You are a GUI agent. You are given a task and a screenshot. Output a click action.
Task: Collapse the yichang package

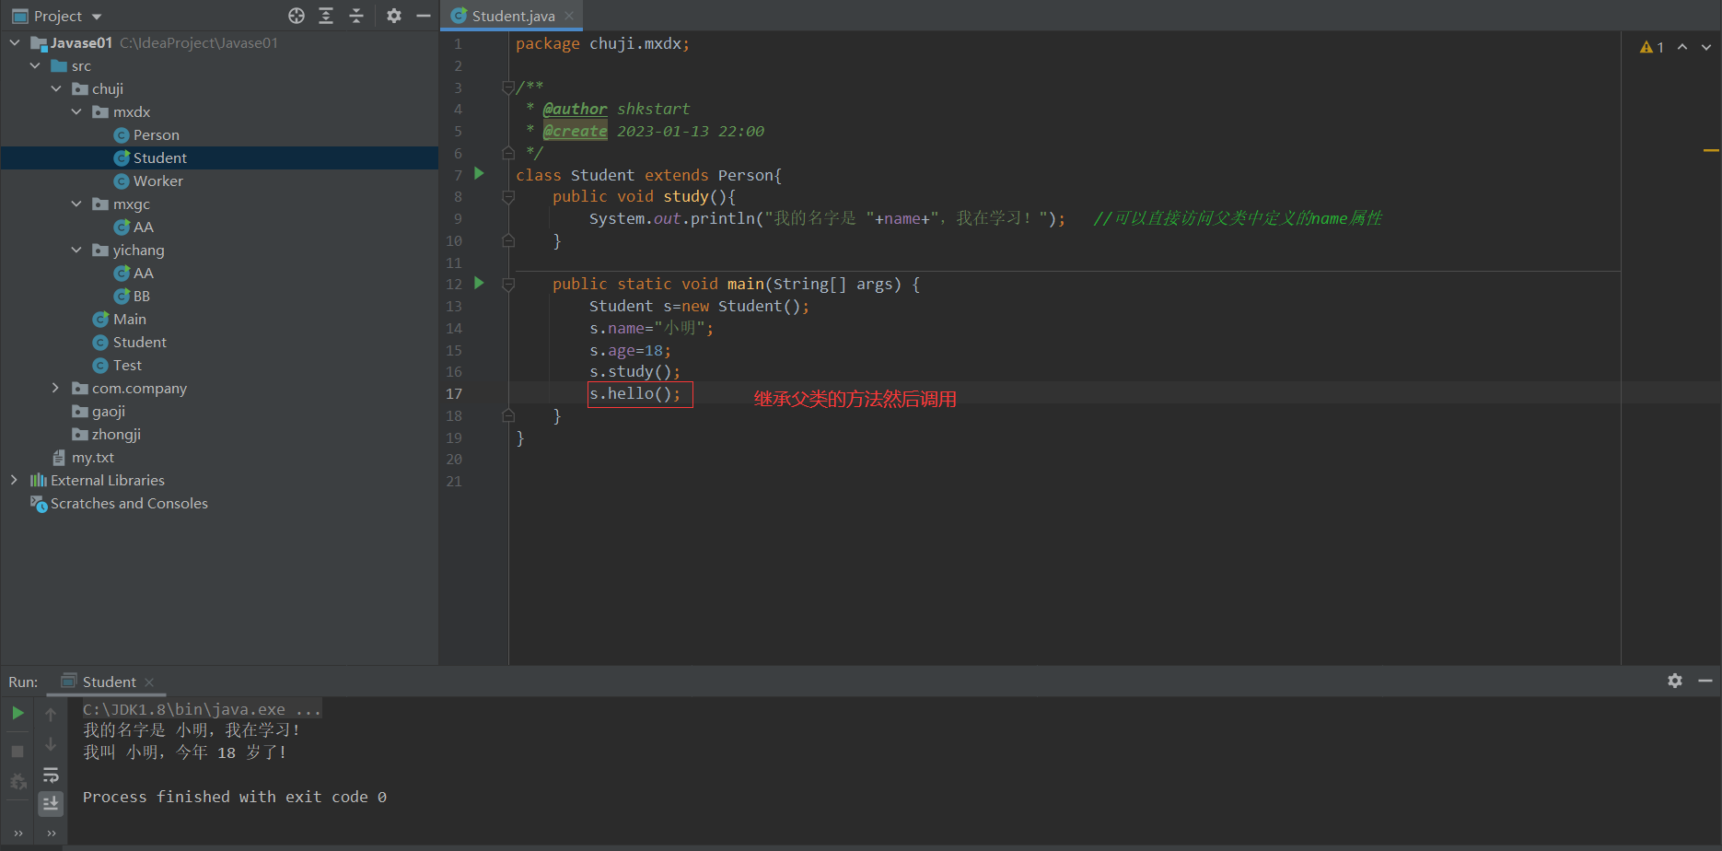point(76,250)
